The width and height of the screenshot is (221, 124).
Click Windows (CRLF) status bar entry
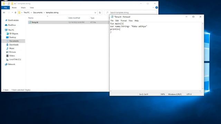[x=175, y=94]
